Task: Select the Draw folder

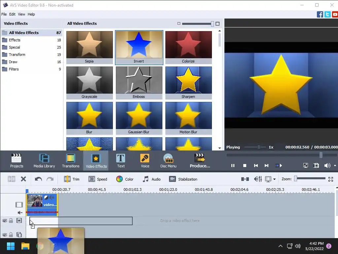Action: pyautogui.click(x=32, y=62)
